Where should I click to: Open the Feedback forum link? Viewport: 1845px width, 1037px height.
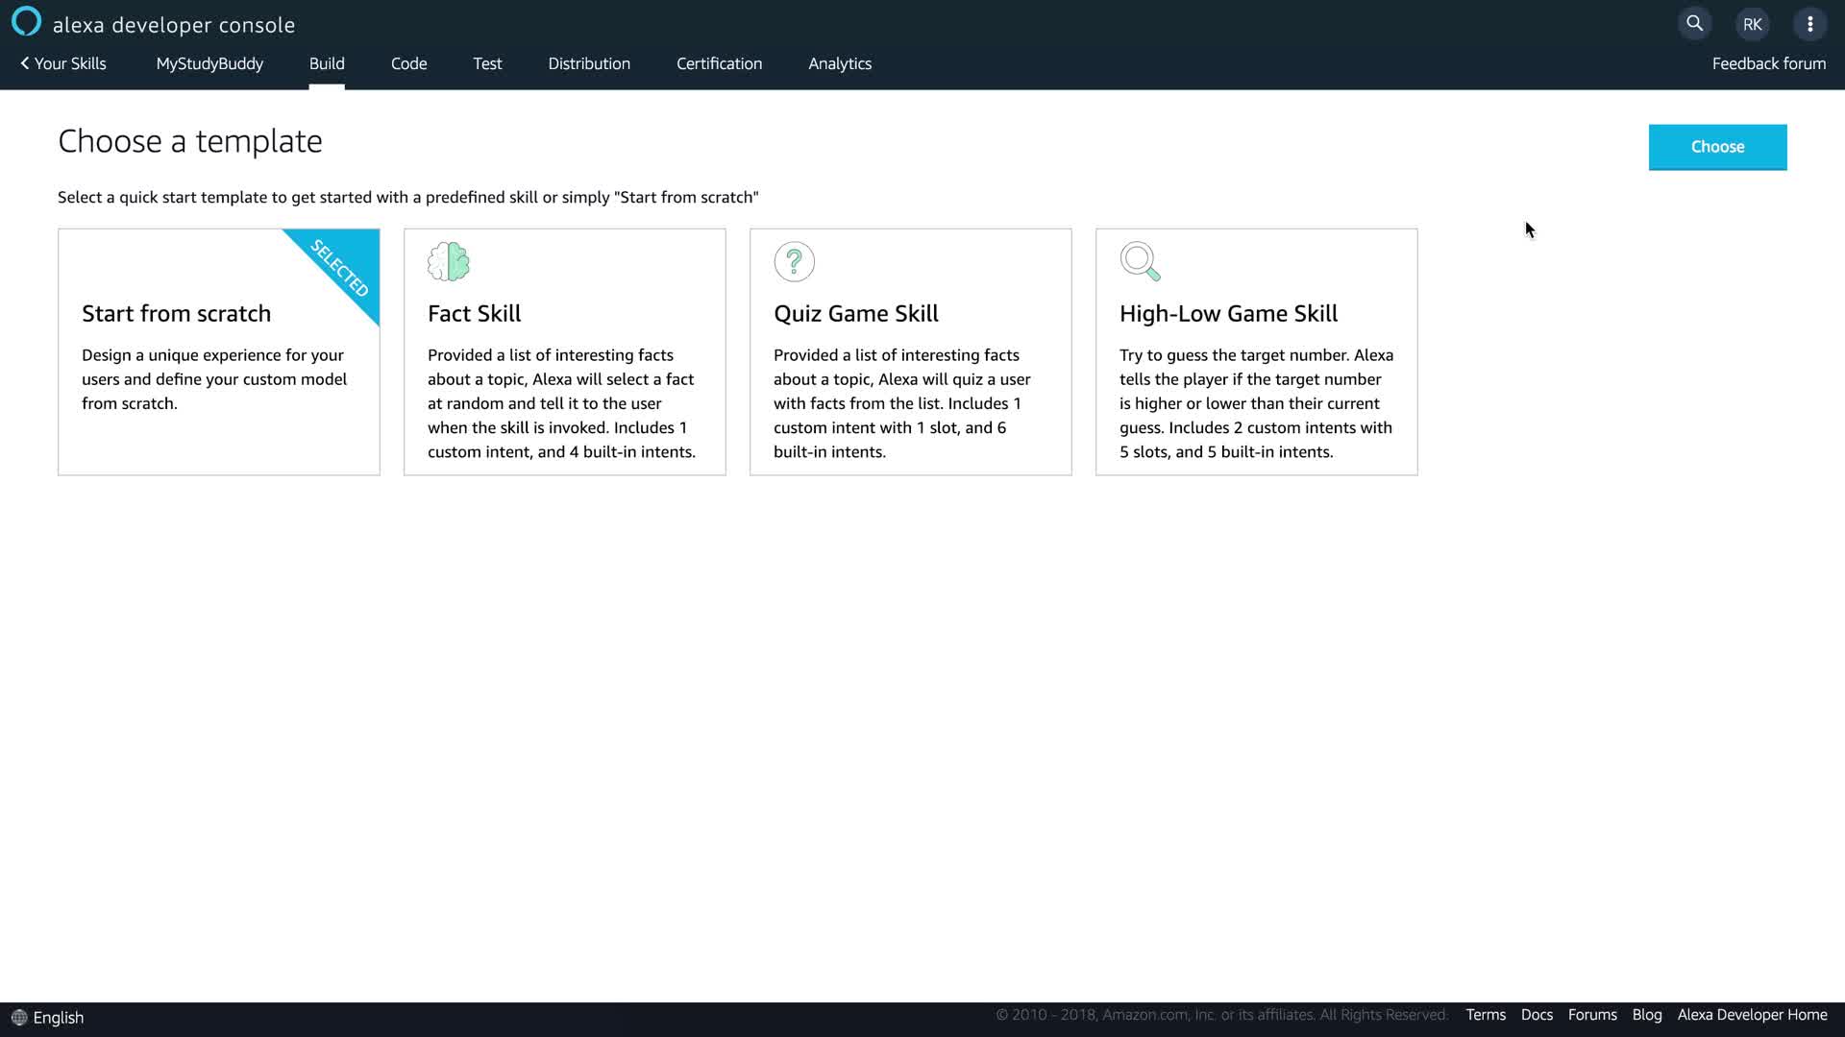[x=1769, y=63]
